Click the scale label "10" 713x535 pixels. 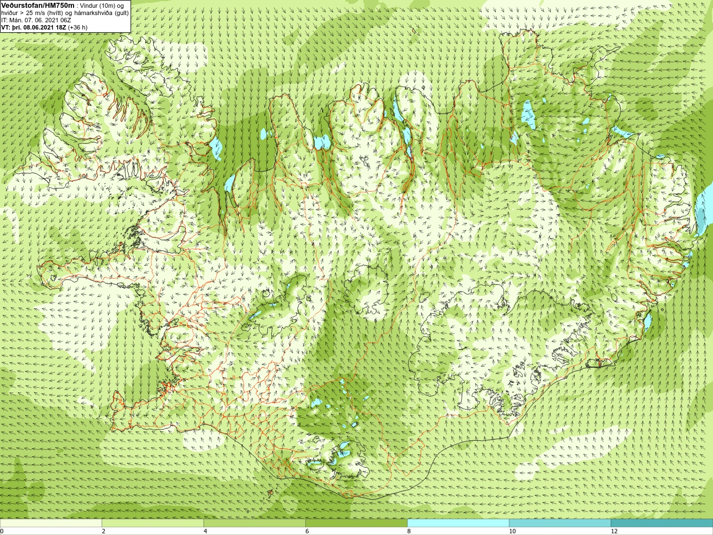[x=512, y=531]
